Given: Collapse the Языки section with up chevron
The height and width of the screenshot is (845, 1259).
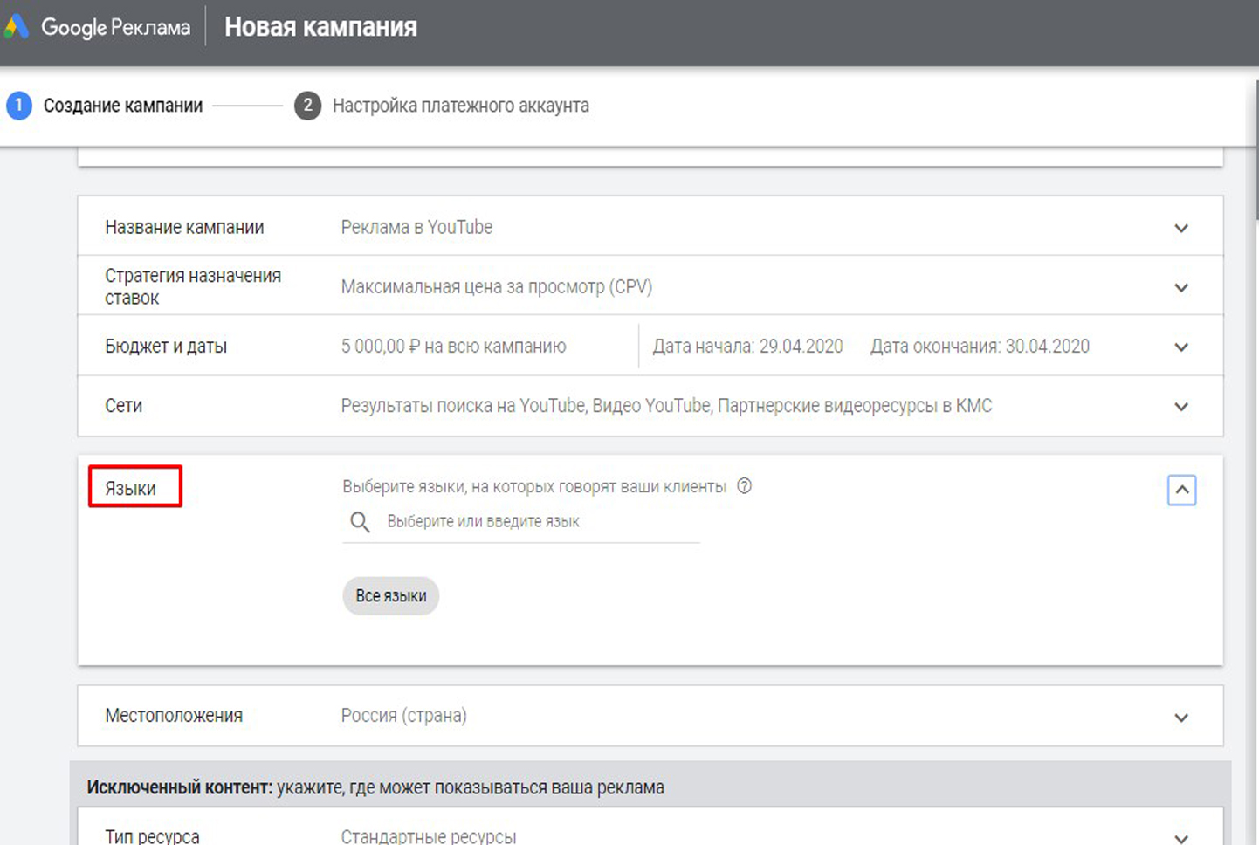Looking at the screenshot, I should (x=1181, y=490).
